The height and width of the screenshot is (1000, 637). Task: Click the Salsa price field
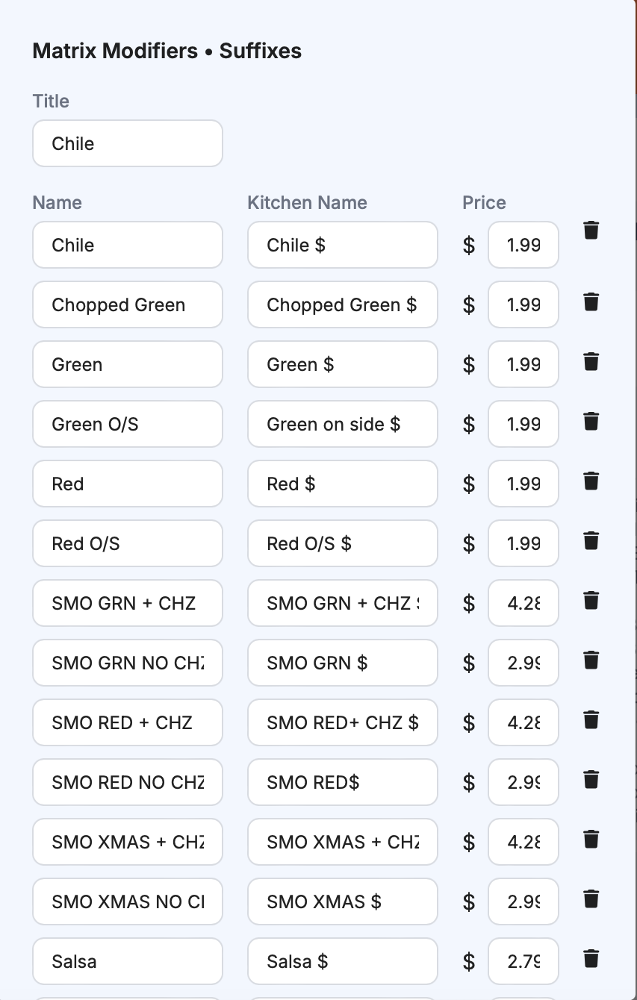523,961
